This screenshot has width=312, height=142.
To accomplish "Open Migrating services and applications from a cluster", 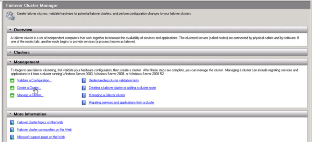I will (x=121, y=103).
